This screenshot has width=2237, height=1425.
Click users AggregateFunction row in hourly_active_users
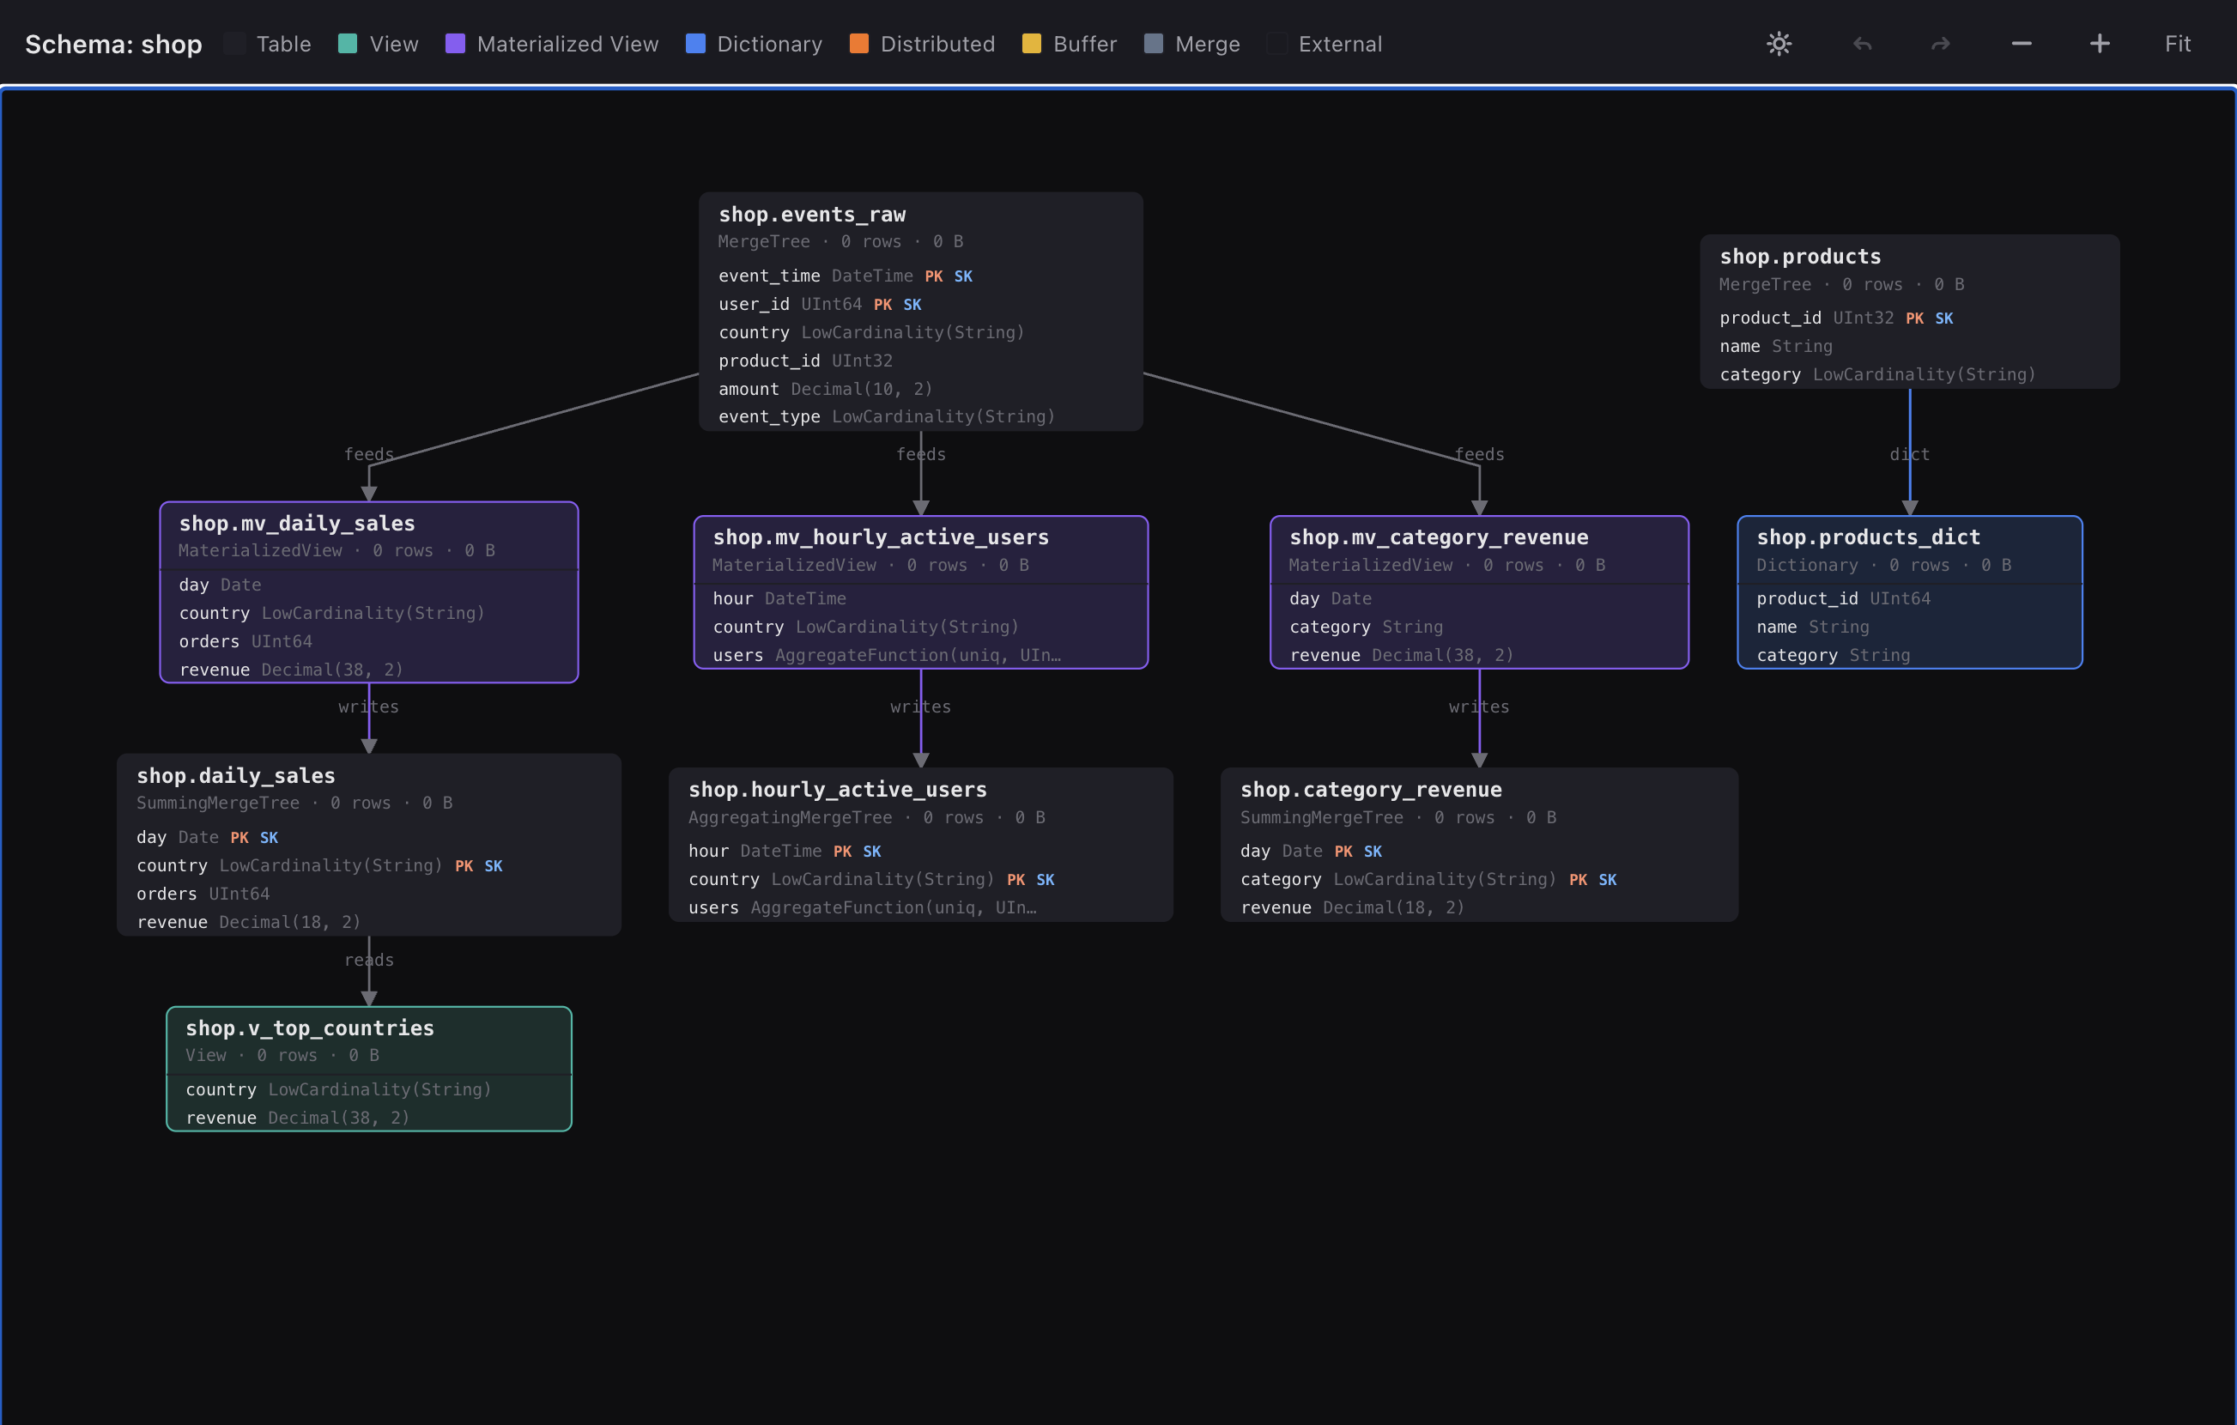920,907
